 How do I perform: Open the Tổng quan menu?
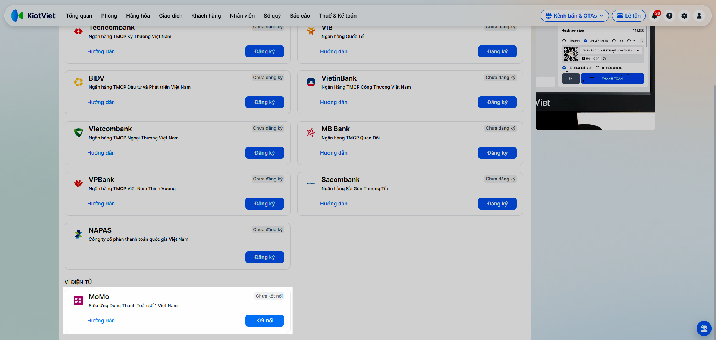[x=79, y=16]
